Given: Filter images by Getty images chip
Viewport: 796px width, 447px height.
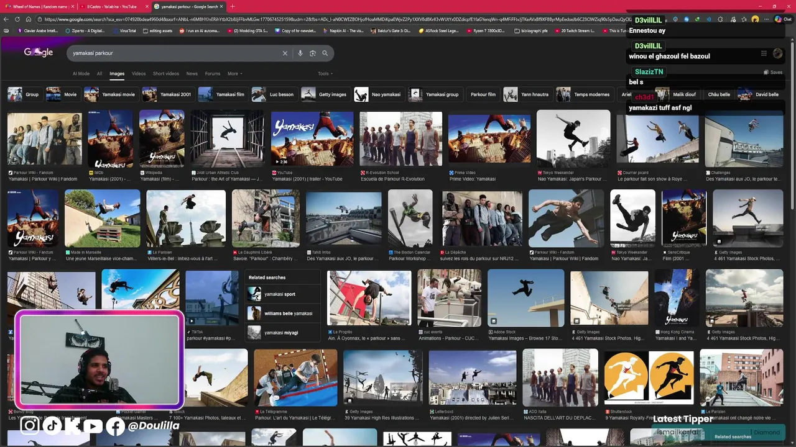Looking at the screenshot, I should pos(325,94).
